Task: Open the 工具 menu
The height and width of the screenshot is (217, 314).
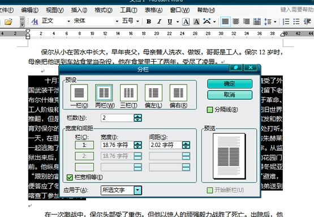Action: (128, 10)
